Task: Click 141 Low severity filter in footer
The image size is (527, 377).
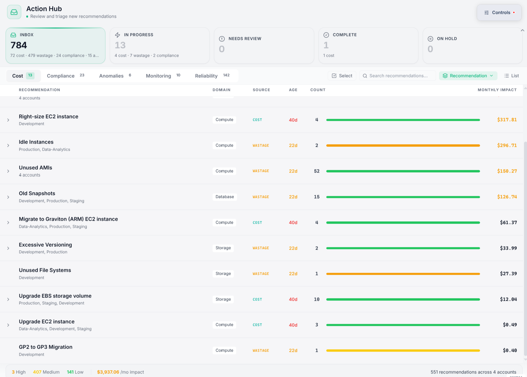Action: [x=75, y=372]
